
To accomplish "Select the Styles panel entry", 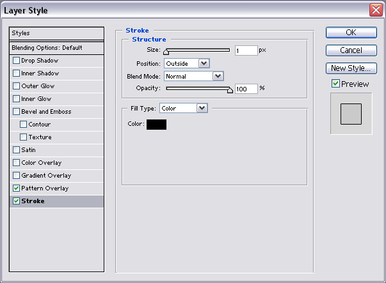I will [x=56, y=33].
